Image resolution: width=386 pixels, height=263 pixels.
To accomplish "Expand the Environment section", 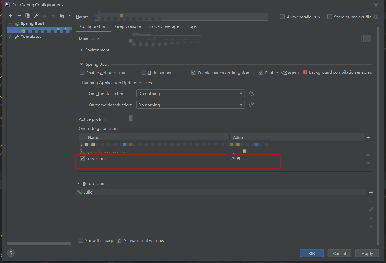I will pyautogui.click(x=81, y=50).
